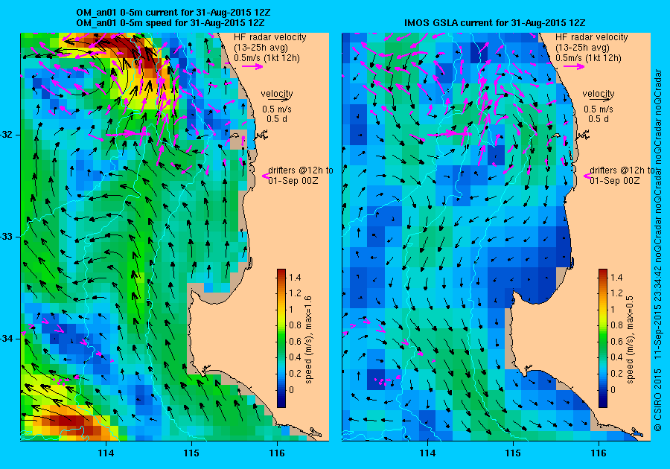This screenshot has height=469, width=670.
Task: Click '0.8' tick on OM_an01 color bar
Action: click(x=295, y=325)
